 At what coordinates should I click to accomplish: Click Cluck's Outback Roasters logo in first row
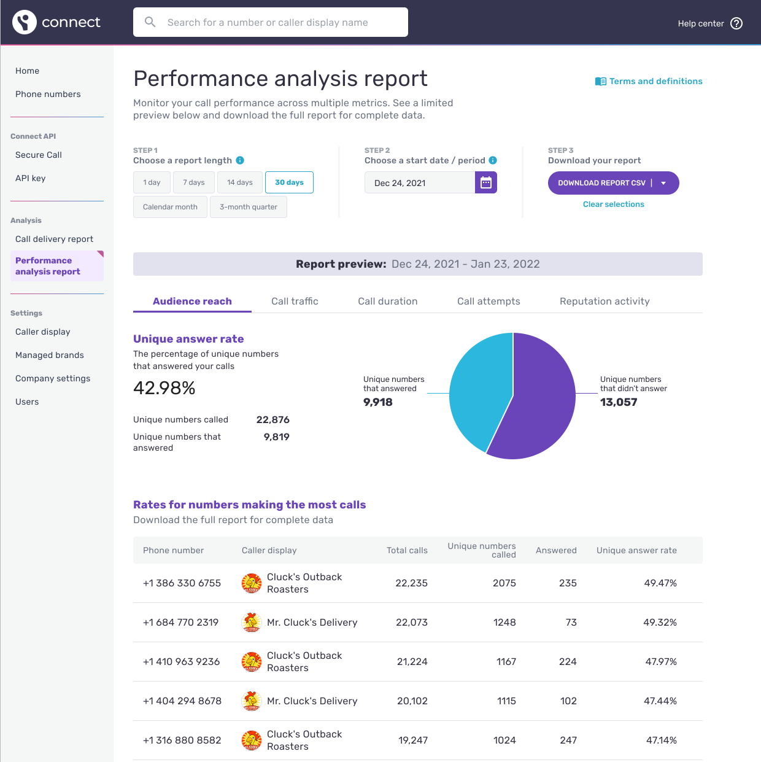pos(252,583)
